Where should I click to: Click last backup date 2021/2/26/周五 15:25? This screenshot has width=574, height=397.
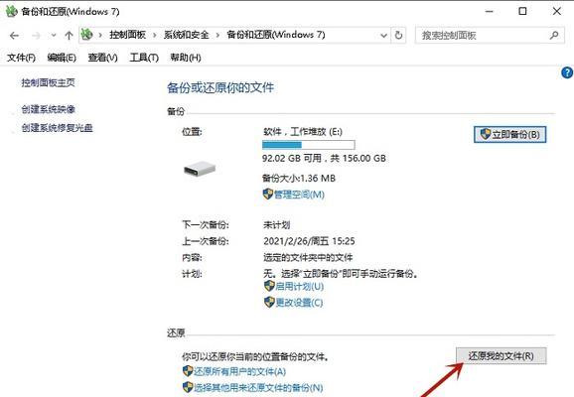point(309,241)
